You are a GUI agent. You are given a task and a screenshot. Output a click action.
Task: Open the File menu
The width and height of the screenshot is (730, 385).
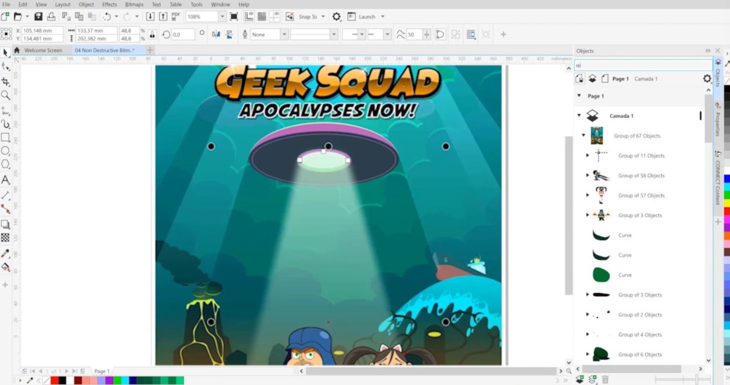coord(6,4)
